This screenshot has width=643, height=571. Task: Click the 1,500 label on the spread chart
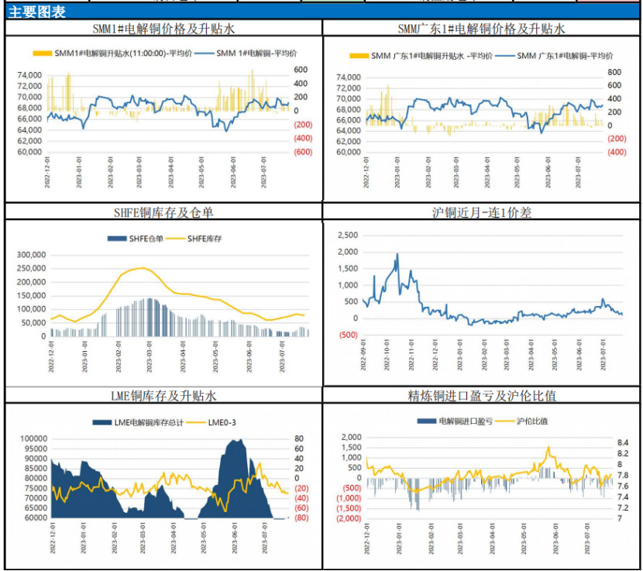pos(348,268)
